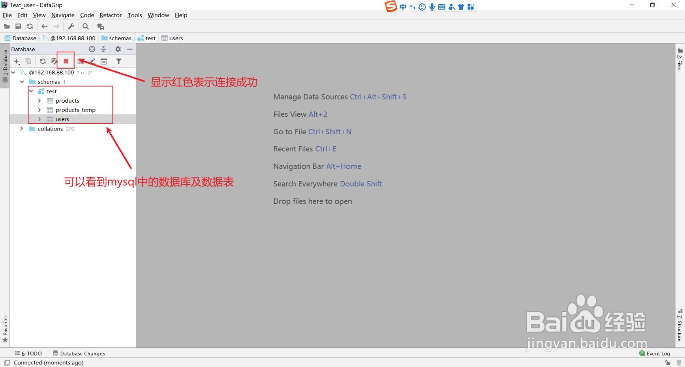
Task: Click the Duplicate icon in Database toolbar
Action: coord(28,62)
